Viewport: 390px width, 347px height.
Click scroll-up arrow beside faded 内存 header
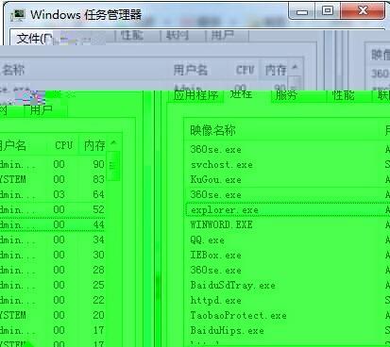point(295,67)
